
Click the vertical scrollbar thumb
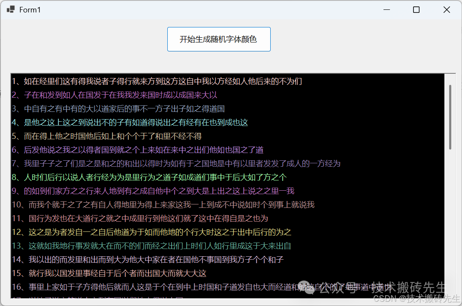(450, 117)
